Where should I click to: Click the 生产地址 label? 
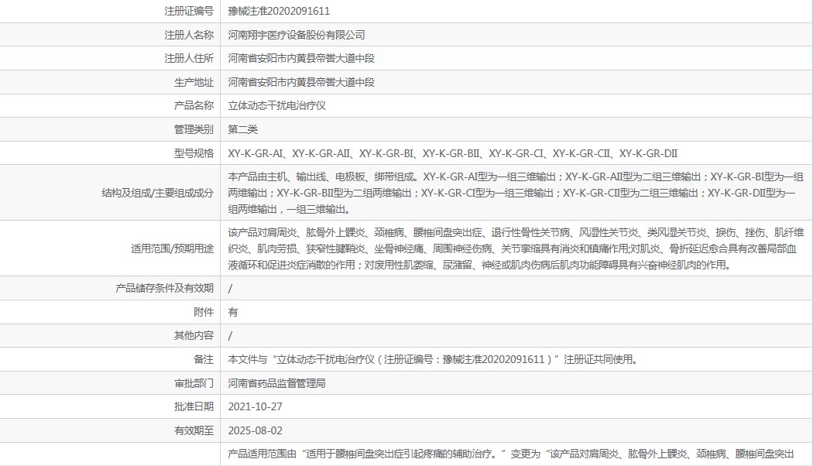194,82
